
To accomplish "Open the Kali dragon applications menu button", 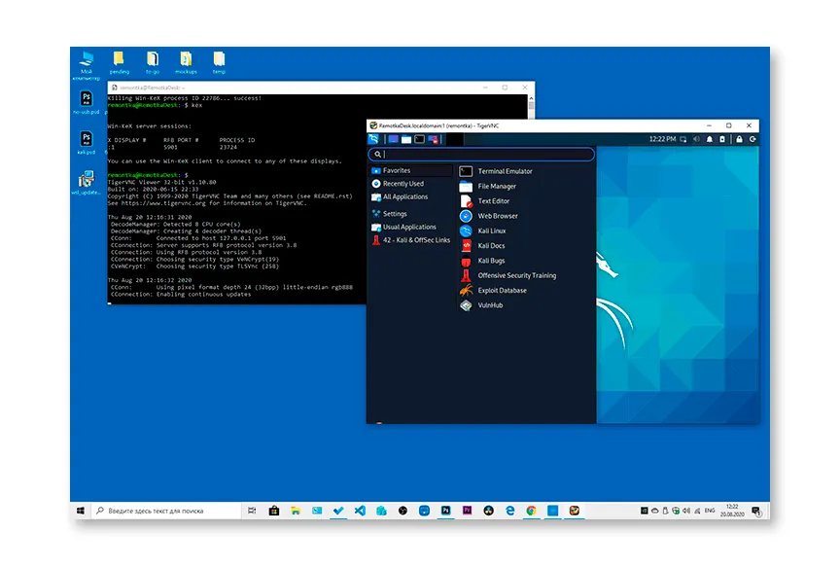I will 374,139.
